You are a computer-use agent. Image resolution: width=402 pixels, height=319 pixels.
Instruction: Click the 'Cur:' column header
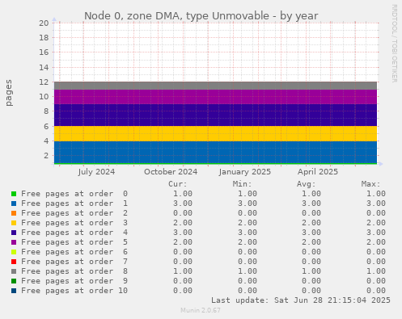178,184
